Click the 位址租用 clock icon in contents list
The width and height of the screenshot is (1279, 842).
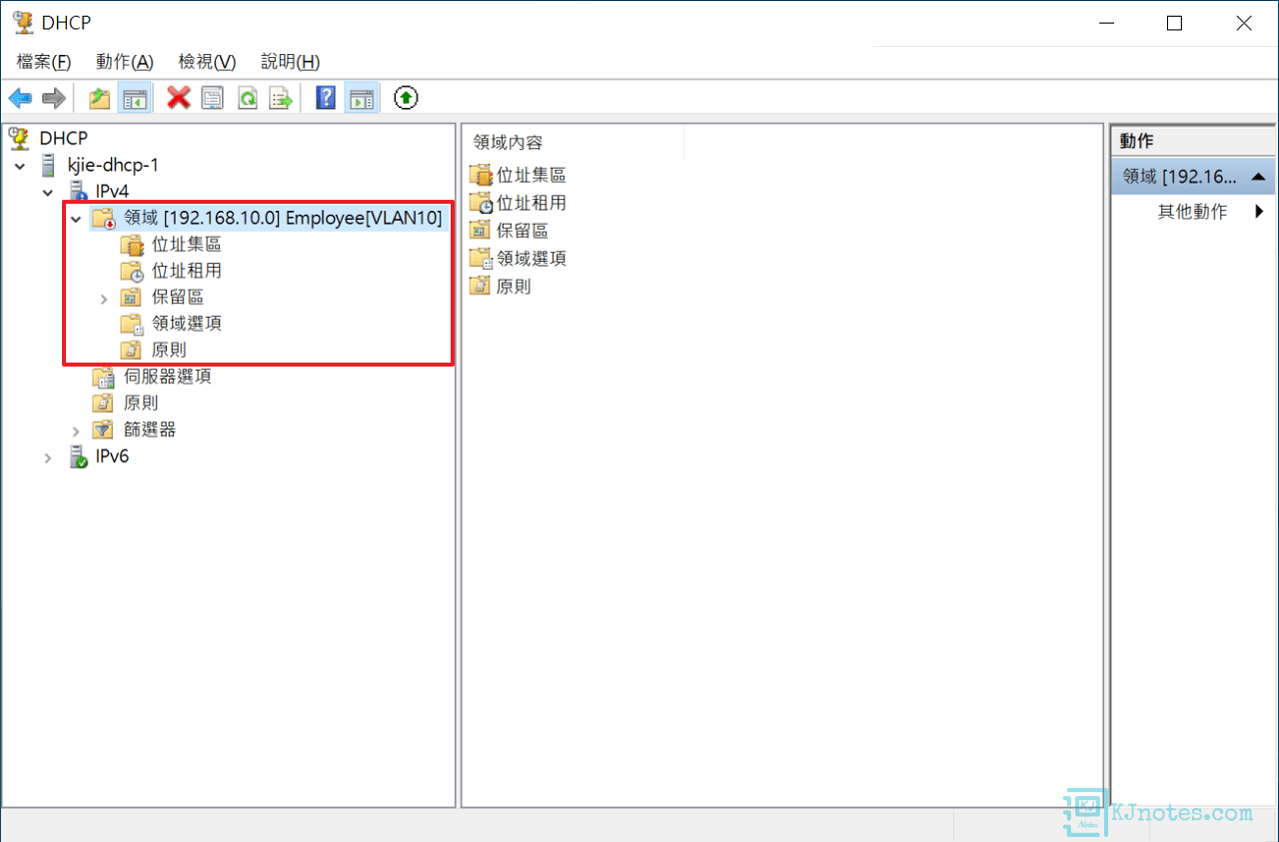(x=481, y=203)
